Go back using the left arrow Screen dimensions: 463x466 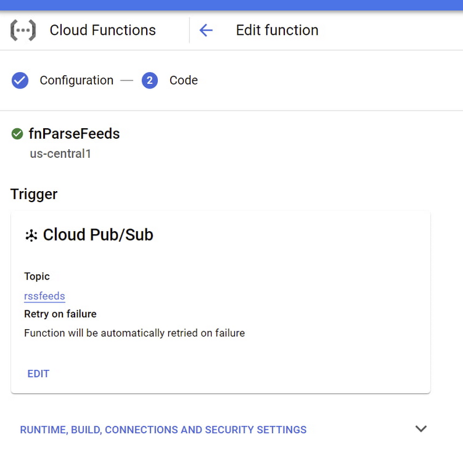click(206, 30)
